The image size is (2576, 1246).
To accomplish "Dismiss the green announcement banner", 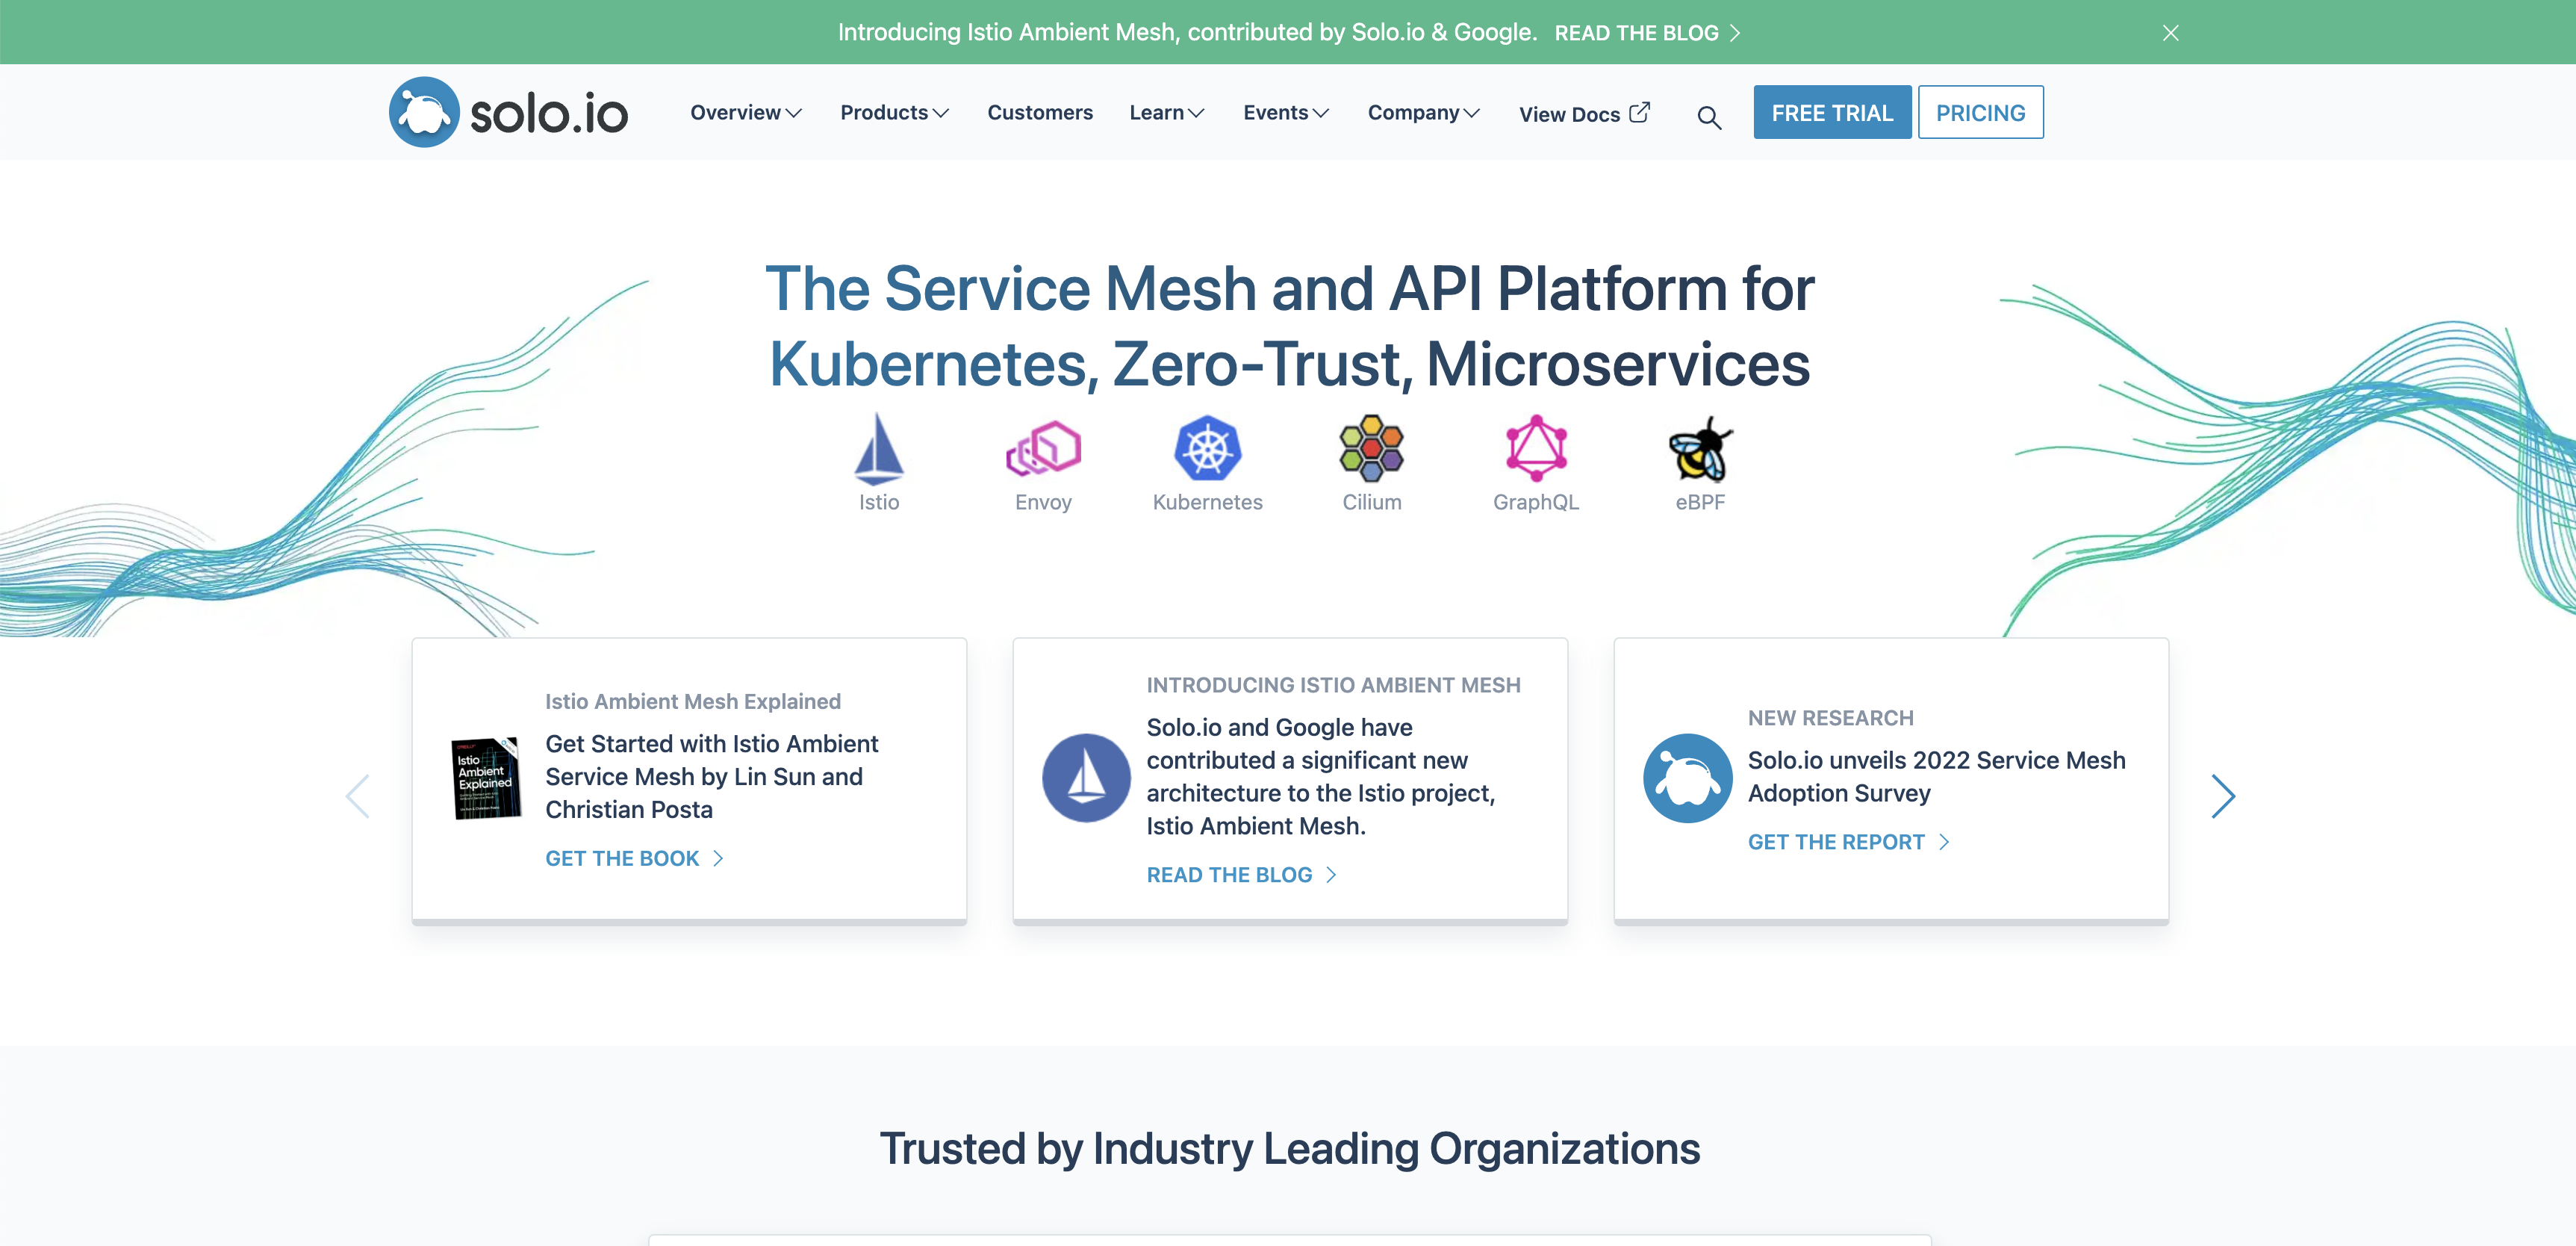I will 2170,33.
